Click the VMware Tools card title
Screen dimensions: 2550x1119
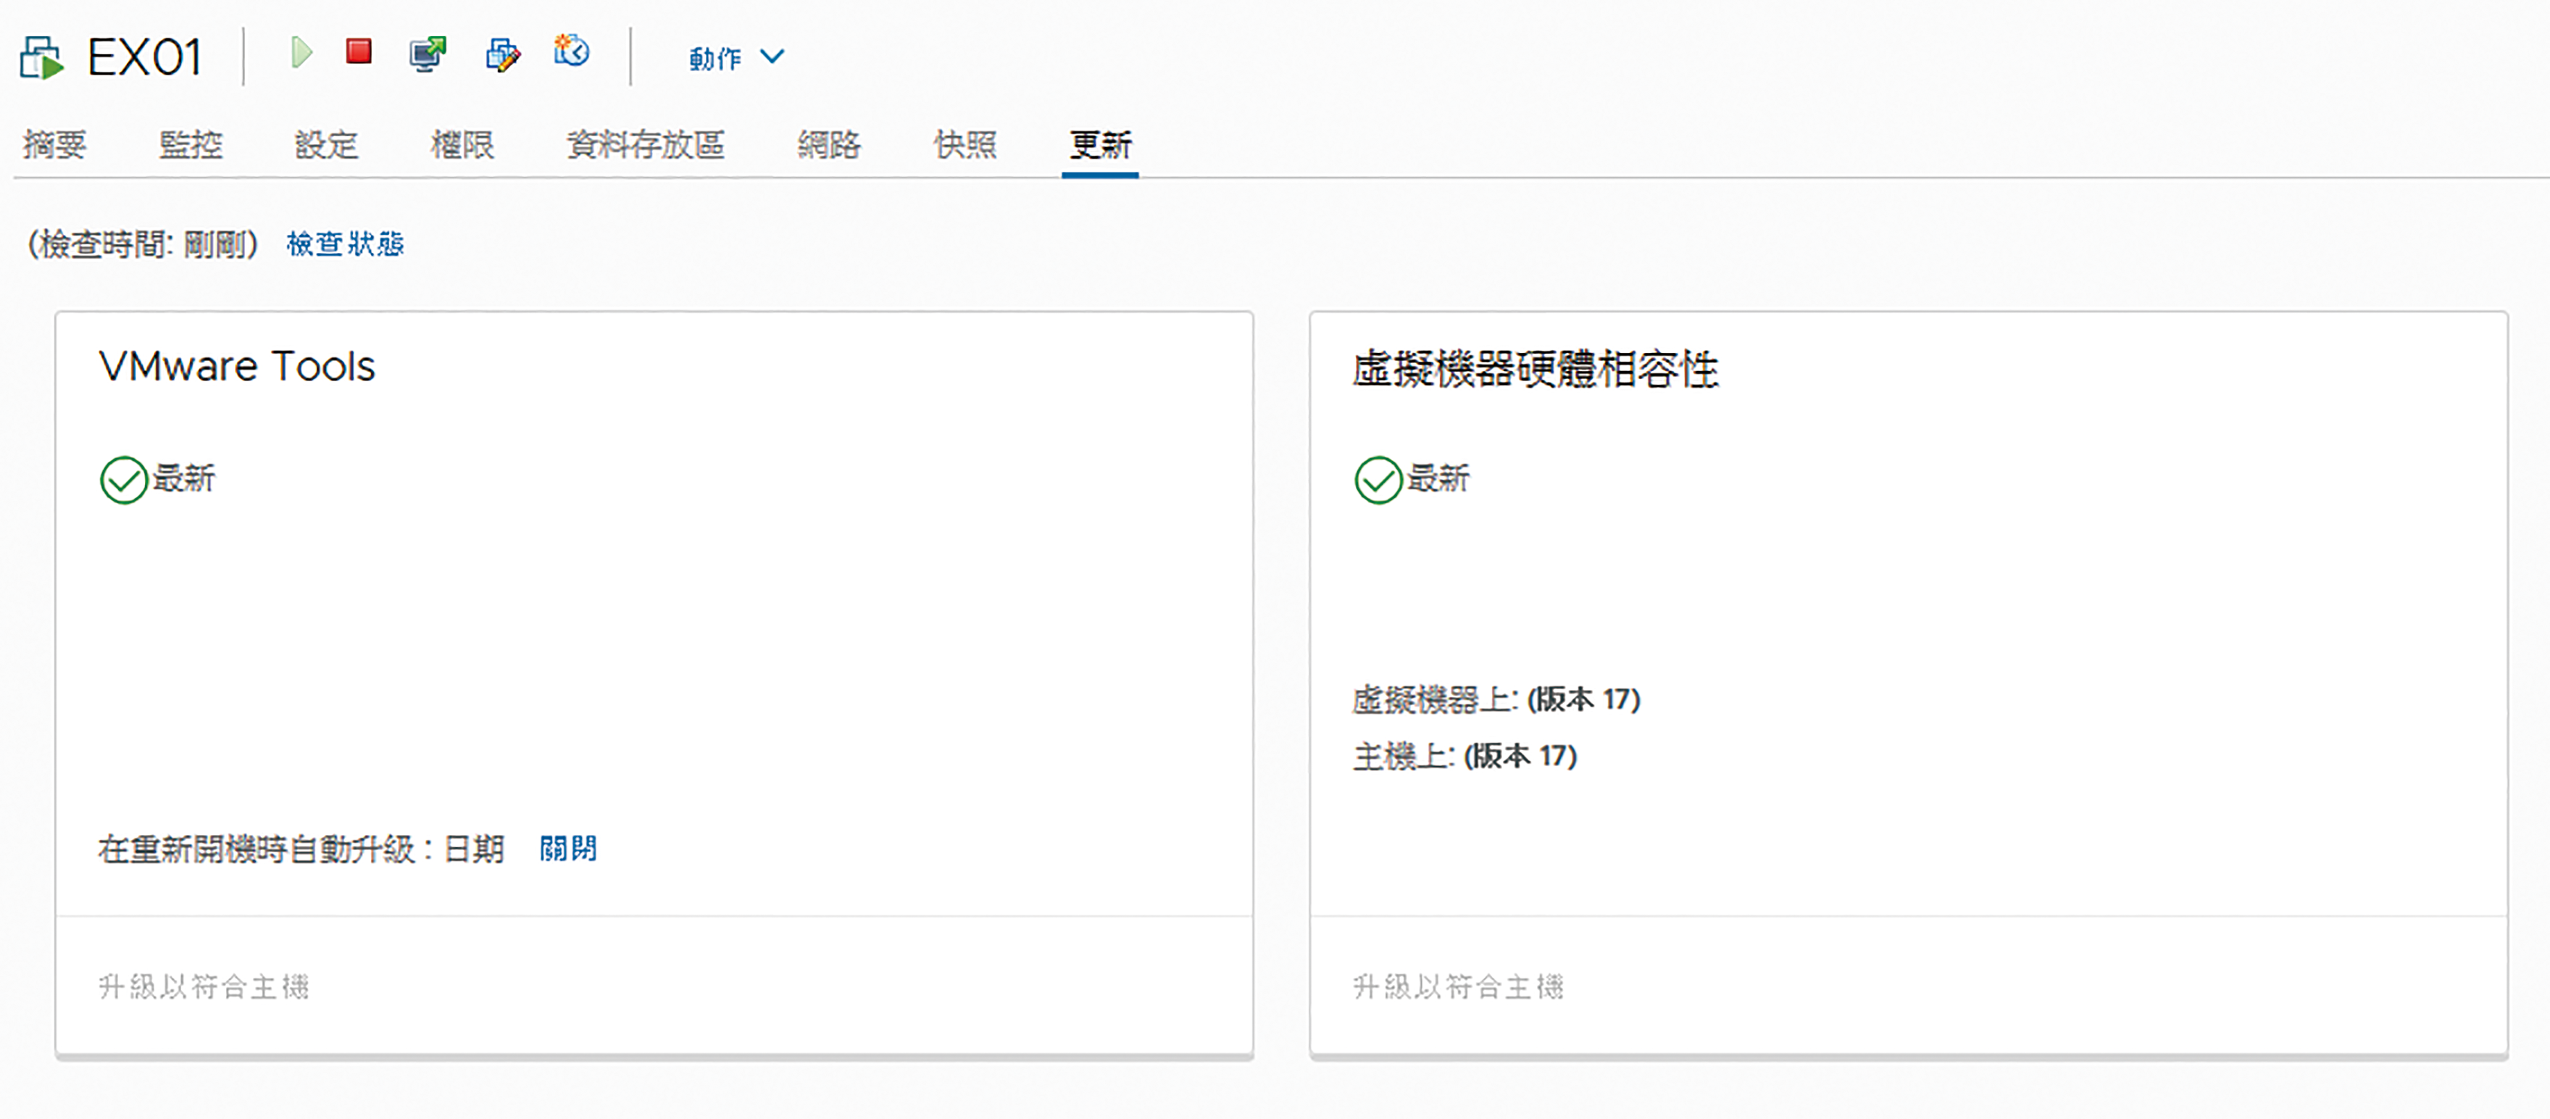(238, 367)
